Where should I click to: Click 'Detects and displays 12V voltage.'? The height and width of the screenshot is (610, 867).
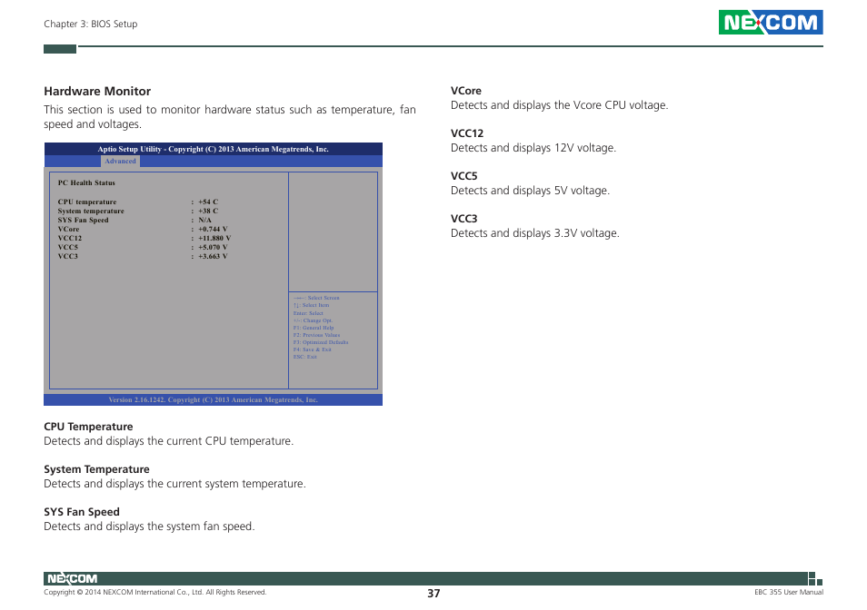tap(533, 148)
